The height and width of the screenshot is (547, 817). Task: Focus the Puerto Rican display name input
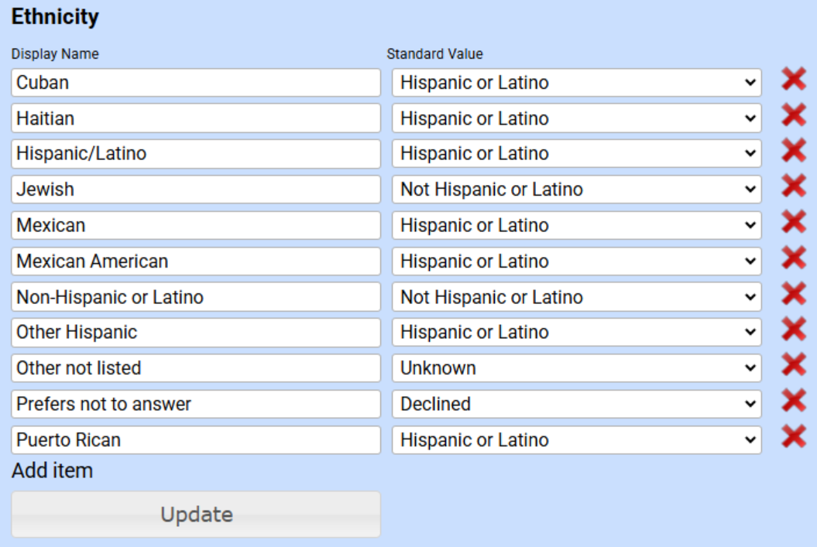pyautogui.click(x=196, y=440)
